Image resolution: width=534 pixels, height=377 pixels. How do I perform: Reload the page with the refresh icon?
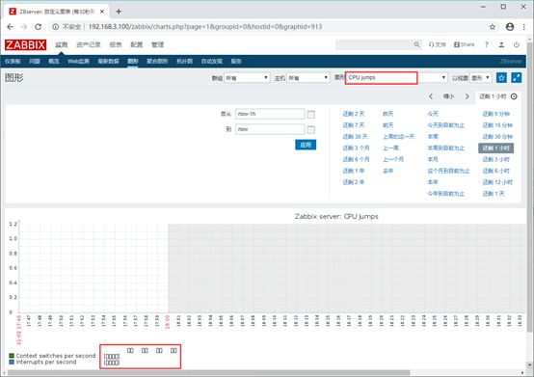tap(39, 27)
